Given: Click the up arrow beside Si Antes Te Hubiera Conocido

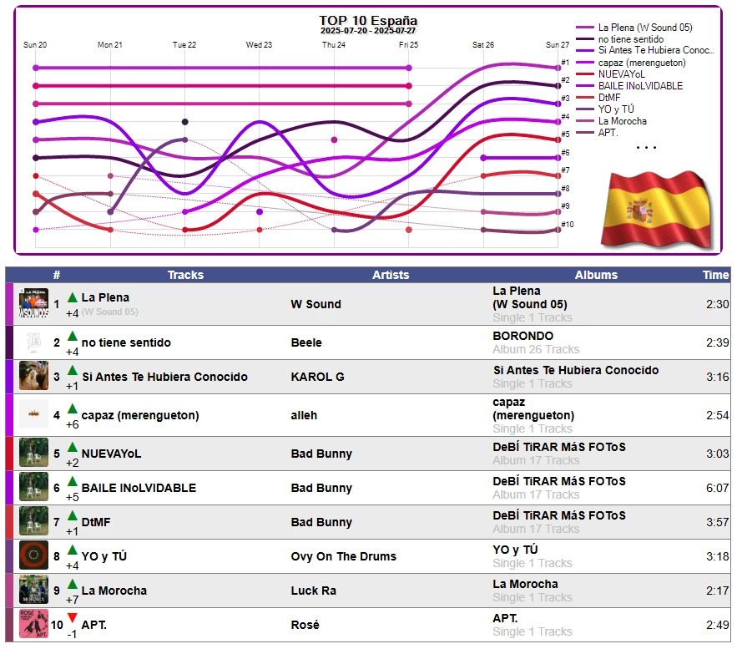Looking at the screenshot, I should pos(72,370).
